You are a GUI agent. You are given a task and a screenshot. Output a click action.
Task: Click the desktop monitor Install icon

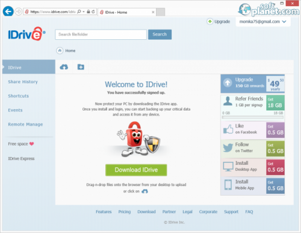coord(228,167)
